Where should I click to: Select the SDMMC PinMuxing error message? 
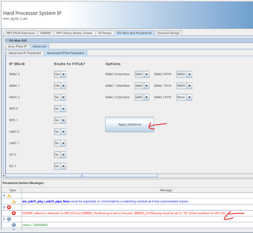click(x=124, y=213)
